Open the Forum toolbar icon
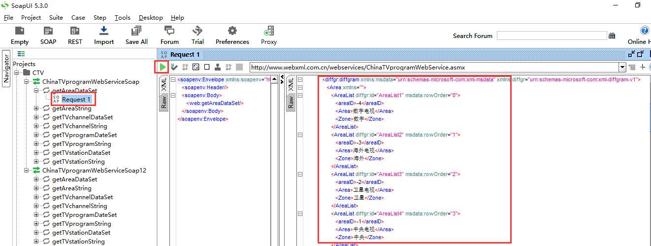This screenshot has height=246, width=651. pos(169,31)
